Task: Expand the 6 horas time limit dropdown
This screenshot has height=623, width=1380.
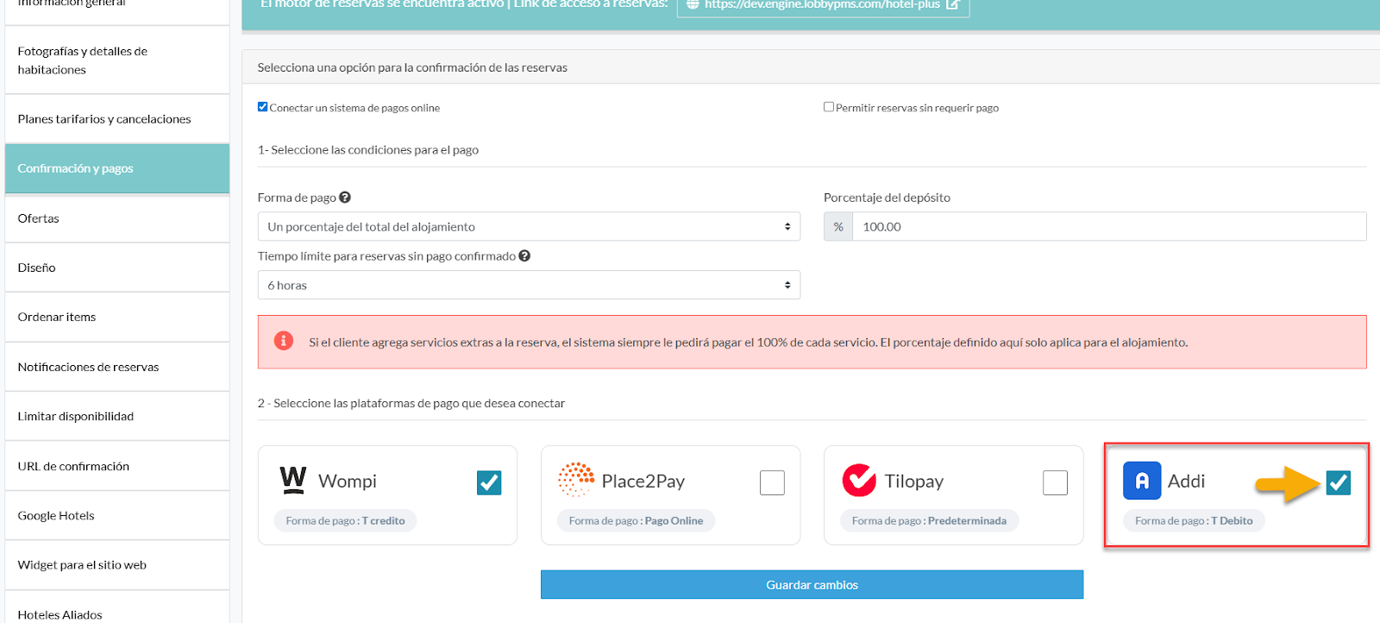Action: pos(529,286)
